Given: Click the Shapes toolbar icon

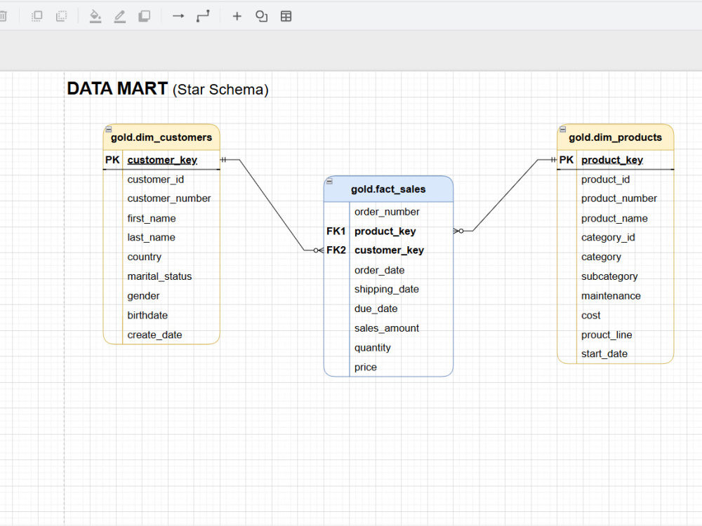Looking at the screenshot, I should click(261, 17).
